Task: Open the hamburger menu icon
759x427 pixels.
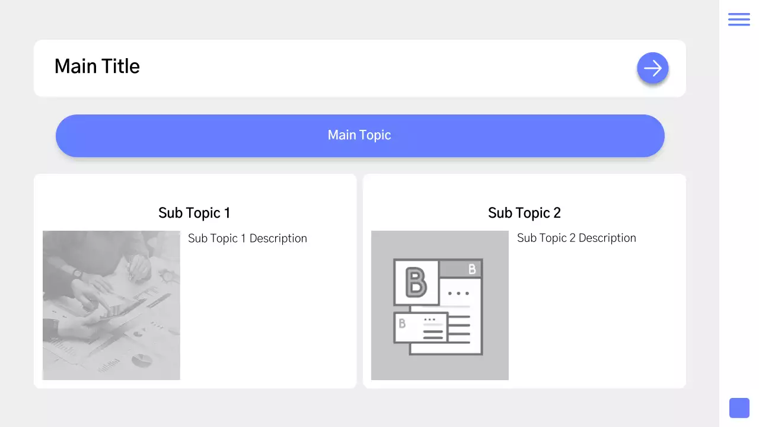Action: tap(739, 20)
